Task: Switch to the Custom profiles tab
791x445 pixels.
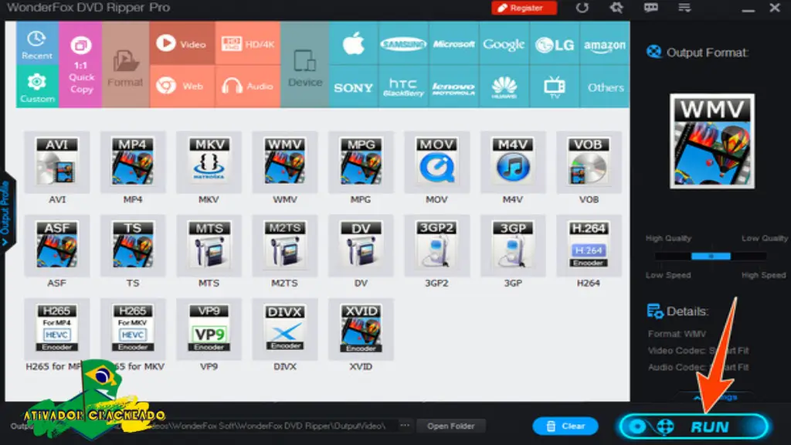Action: coord(37,87)
